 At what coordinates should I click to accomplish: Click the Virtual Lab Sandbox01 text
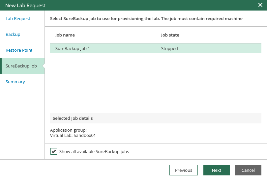(73, 136)
